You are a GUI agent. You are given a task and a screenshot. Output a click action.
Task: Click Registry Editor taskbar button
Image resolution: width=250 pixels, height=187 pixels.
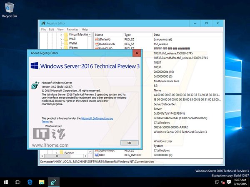pos(54,182)
